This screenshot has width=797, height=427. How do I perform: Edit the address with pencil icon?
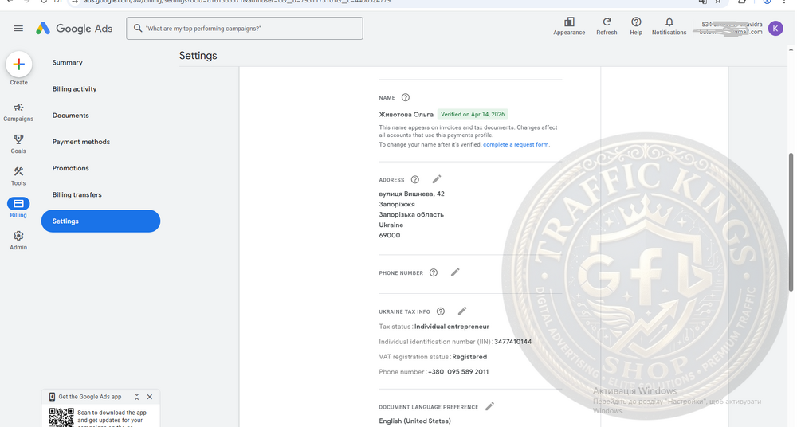[437, 179]
